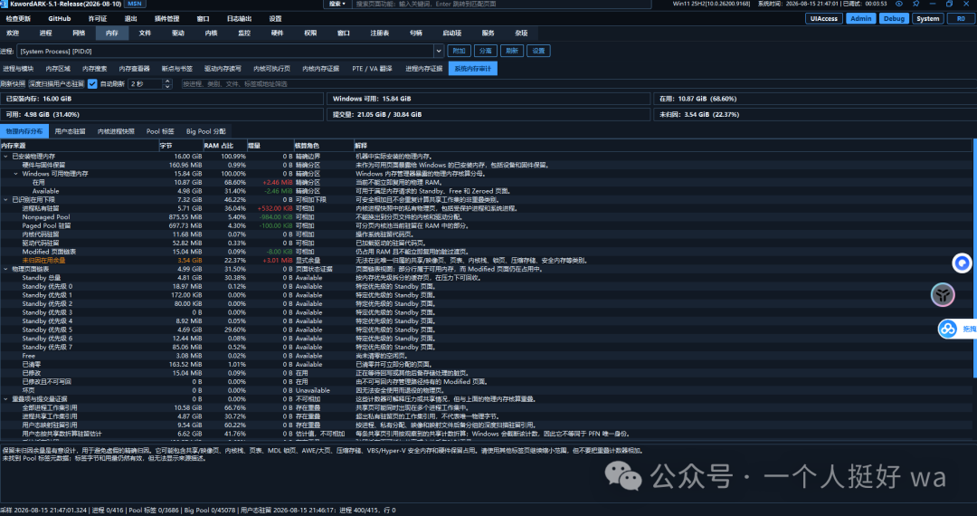Screen dimensions: 977x516
Task: Click the +532.00 KiB delta value
Action: coord(275,208)
